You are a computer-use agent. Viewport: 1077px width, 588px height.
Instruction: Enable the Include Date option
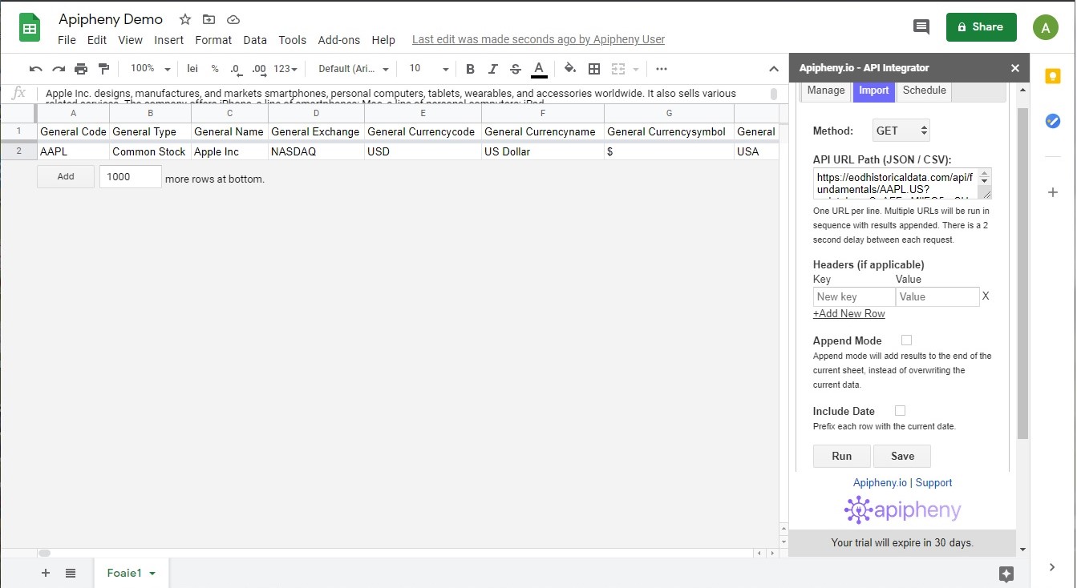pos(900,410)
